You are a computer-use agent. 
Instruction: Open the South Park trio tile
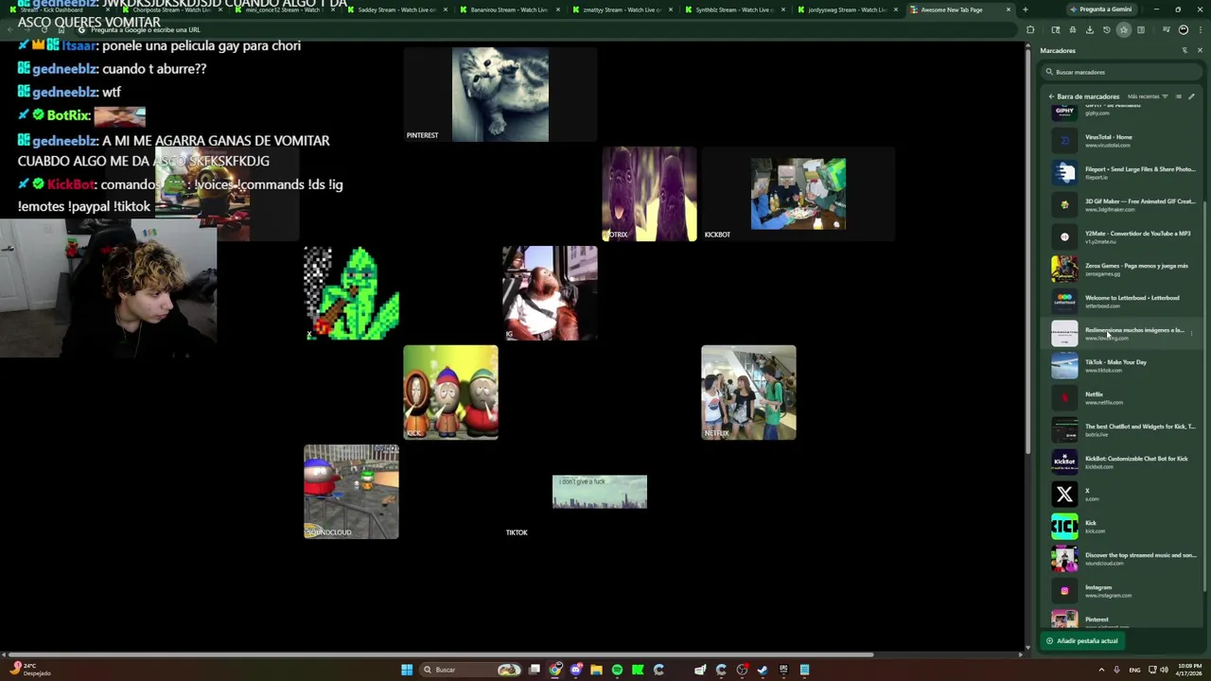pos(450,393)
